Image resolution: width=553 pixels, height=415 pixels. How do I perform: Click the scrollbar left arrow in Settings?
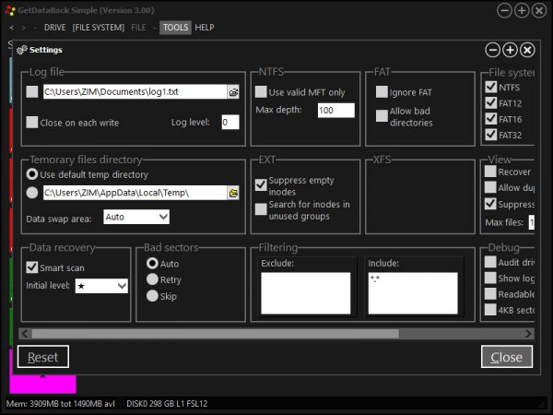tap(25, 334)
